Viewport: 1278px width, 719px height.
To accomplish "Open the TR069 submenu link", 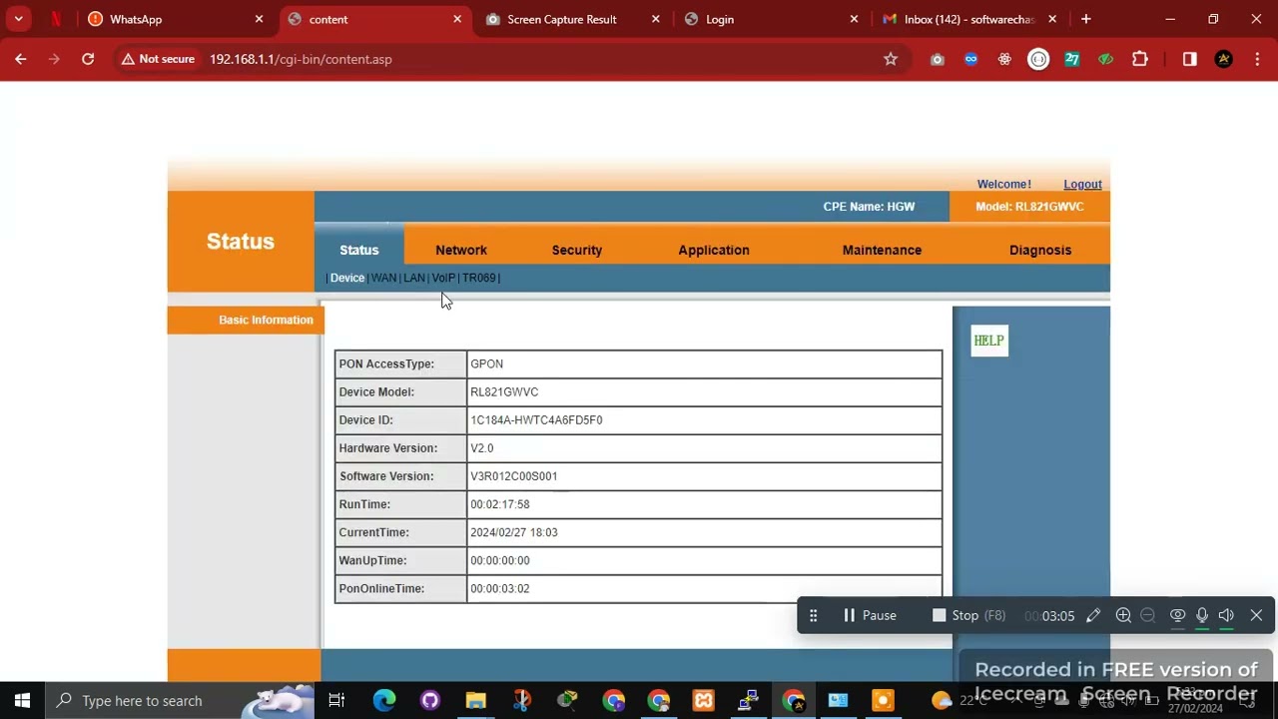I will pyautogui.click(x=479, y=278).
